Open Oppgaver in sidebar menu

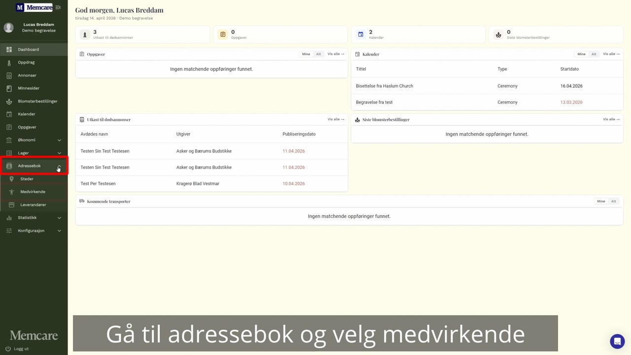coord(34,127)
